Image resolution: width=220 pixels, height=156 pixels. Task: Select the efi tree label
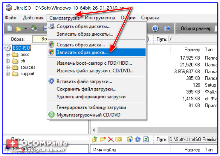point(23,61)
